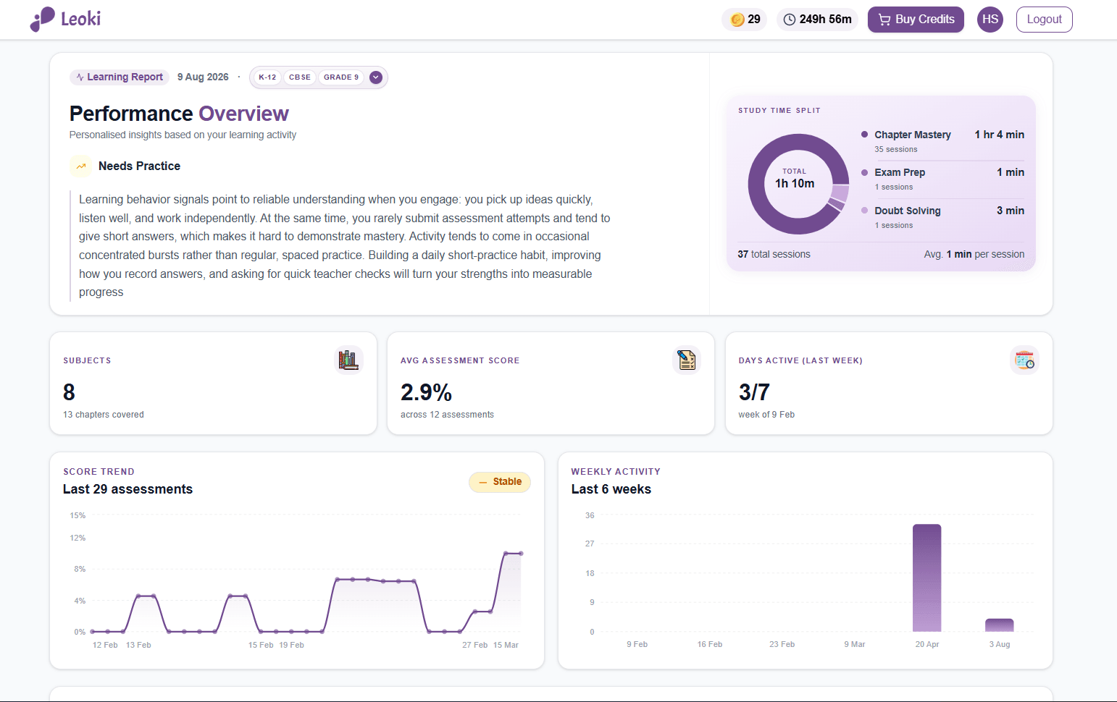Click the Performance Overview heading
This screenshot has height=702, width=1117.
click(179, 114)
